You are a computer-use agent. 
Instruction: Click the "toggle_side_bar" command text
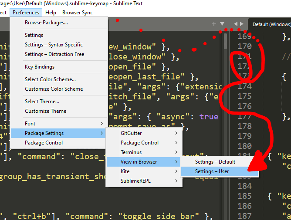click(158, 216)
